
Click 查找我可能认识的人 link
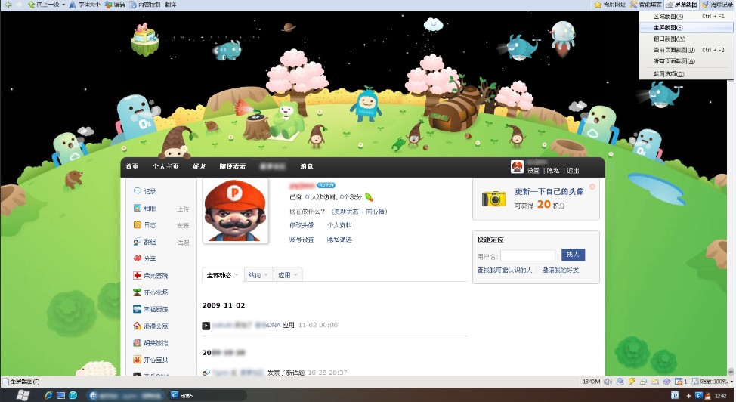[x=505, y=270]
